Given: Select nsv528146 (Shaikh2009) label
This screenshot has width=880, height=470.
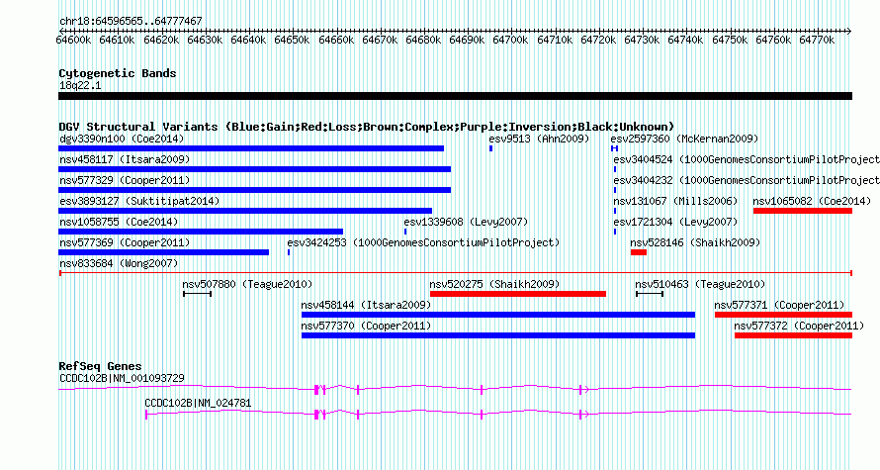Looking at the screenshot, I should 695,242.
